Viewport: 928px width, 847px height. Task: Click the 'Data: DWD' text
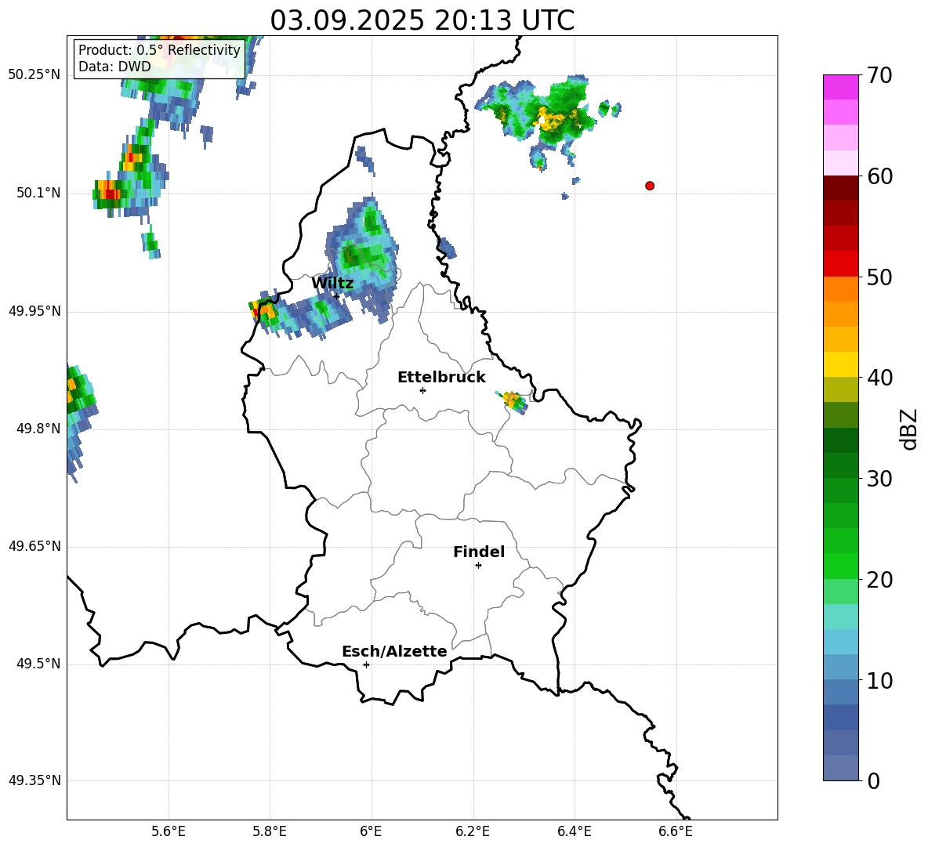[x=114, y=67]
